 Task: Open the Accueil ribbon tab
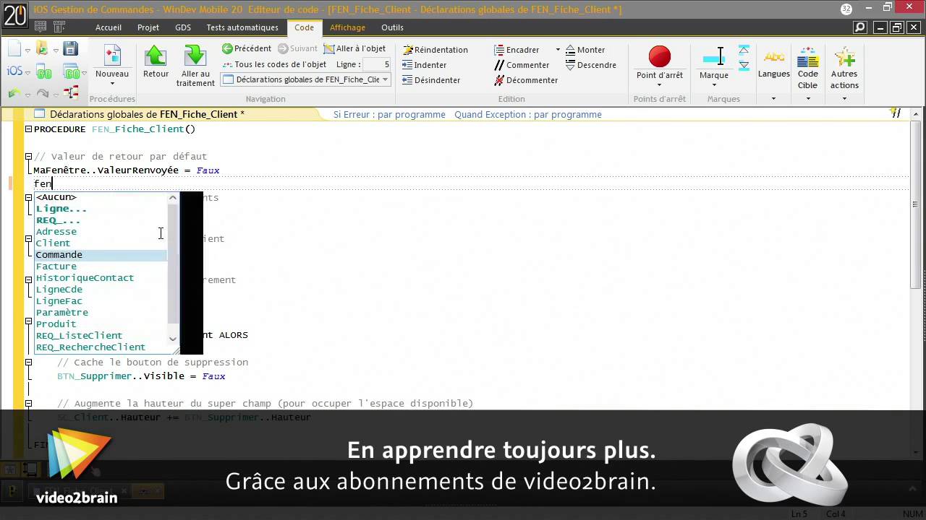click(x=109, y=27)
